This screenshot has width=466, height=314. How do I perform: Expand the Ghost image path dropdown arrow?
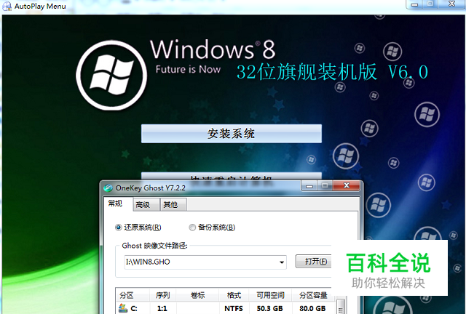pyautogui.click(x=282, y=262)
